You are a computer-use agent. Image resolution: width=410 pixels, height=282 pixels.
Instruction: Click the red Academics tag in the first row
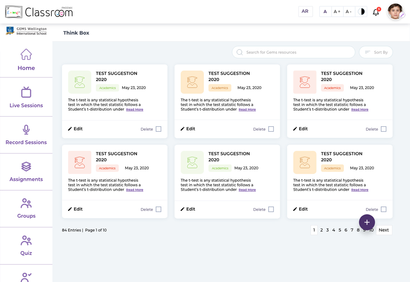coord(332,88)
